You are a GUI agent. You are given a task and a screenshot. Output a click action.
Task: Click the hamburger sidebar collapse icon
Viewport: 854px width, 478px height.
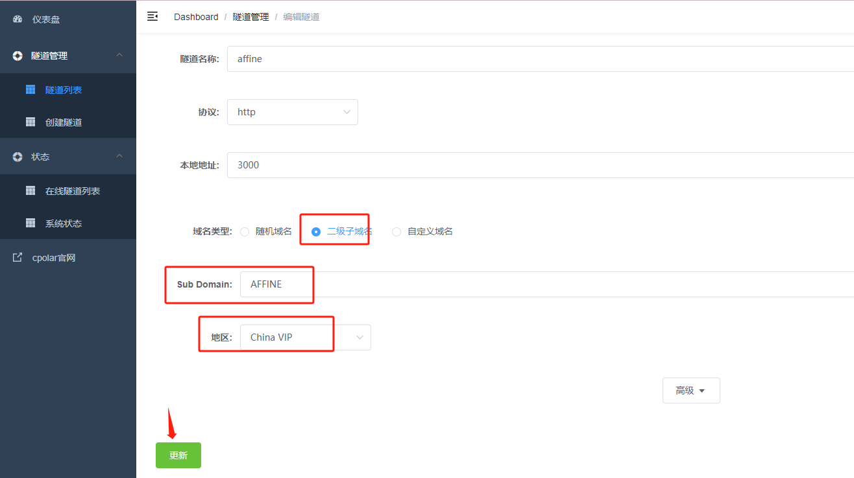tap(152, 16)
